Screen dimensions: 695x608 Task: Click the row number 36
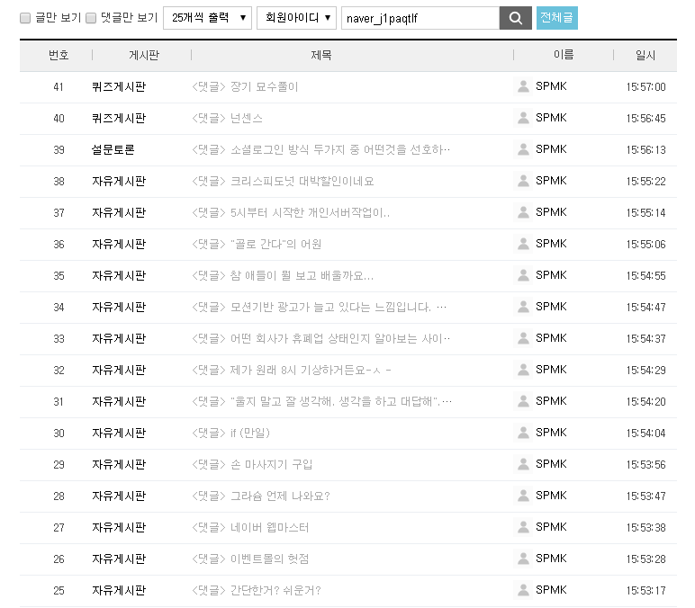pyautogui.click(x=59, y=244)
